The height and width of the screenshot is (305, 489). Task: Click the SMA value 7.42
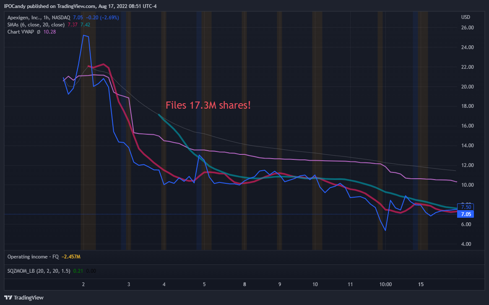(x=85, y=25)
